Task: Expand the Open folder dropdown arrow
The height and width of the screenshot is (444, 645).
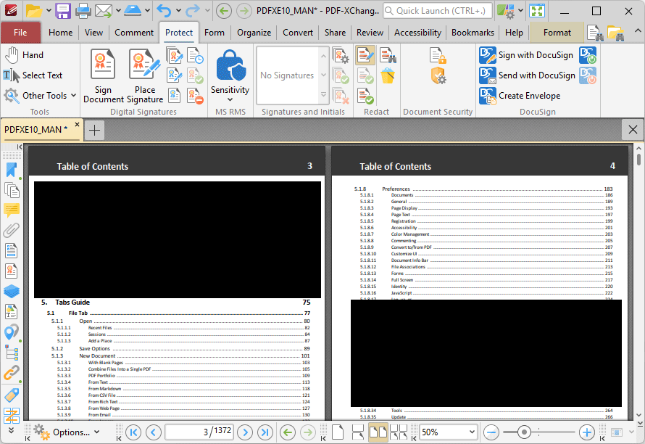Action: 48,11
